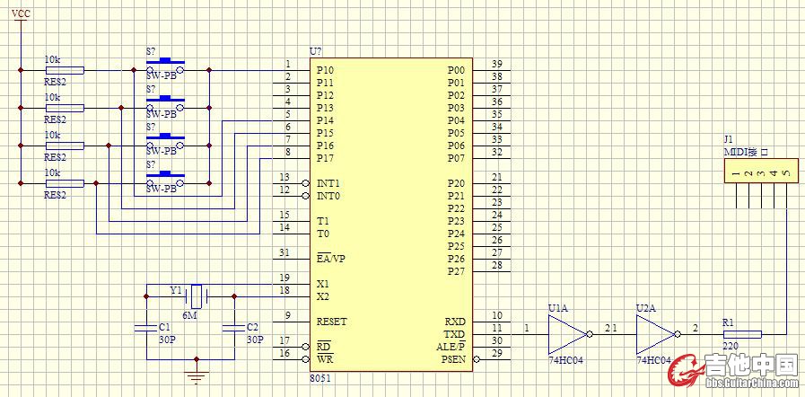Screen dimensions: 805x397
Task: Click the junction dot at the ground node
Action: [196, 359]
